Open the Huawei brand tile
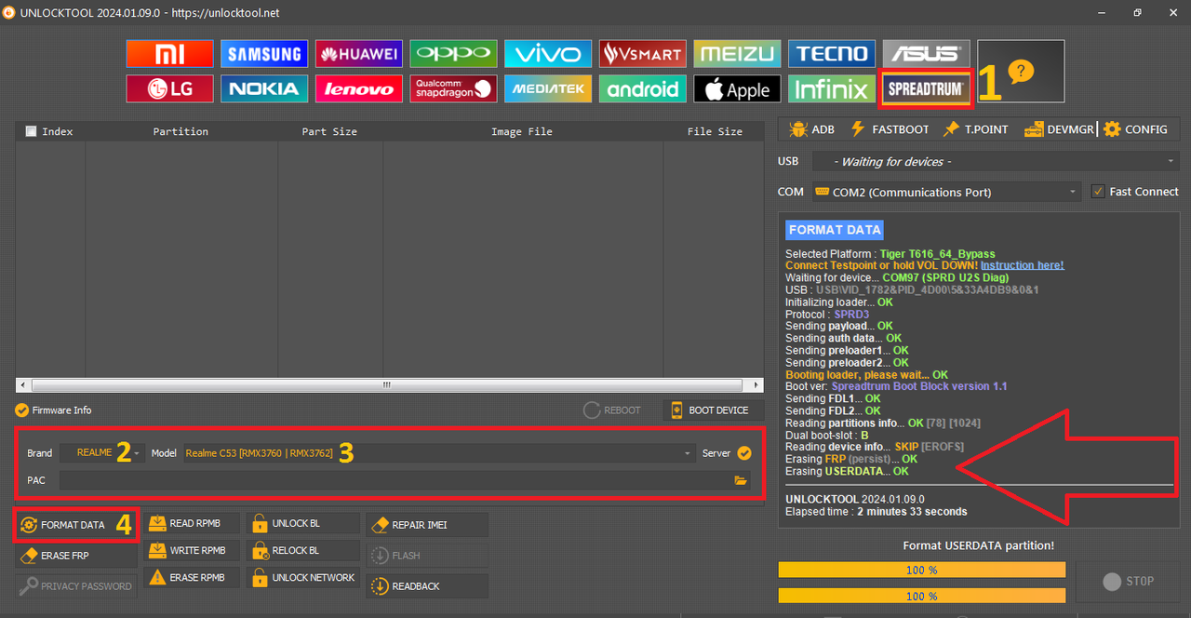The image size is (1191, 618). point(358,53)
